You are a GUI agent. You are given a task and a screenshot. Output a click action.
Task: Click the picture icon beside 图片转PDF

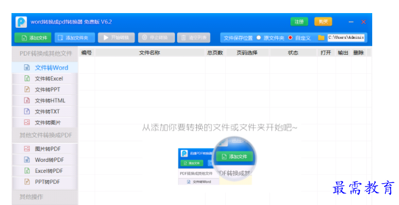tap(27, 149)
